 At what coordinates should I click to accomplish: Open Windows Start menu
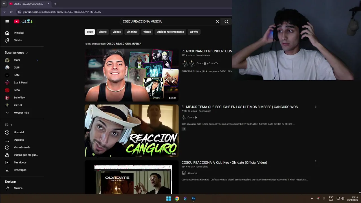point(168,198)
